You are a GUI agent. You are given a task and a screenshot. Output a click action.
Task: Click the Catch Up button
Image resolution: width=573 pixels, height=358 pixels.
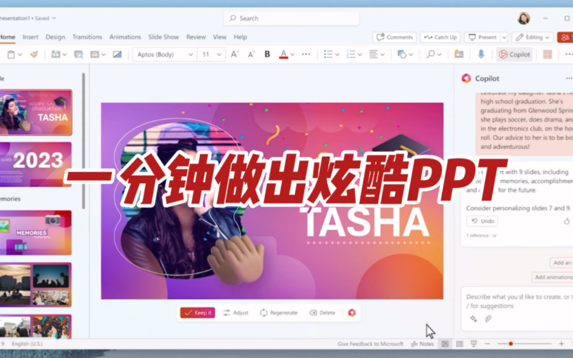click(x=440, y=37)
